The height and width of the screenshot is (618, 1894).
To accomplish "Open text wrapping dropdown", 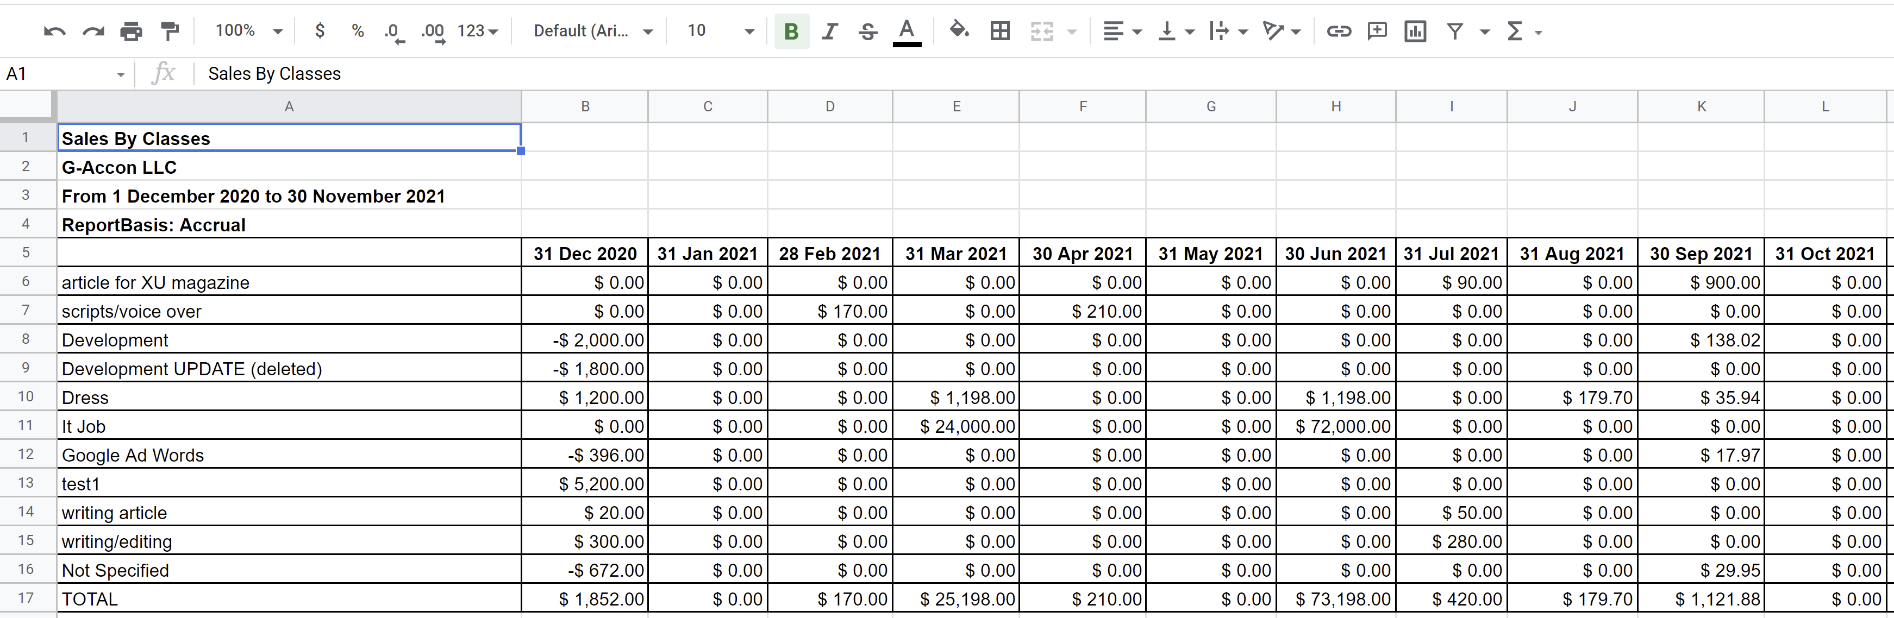I will [x=1228, y=31].
